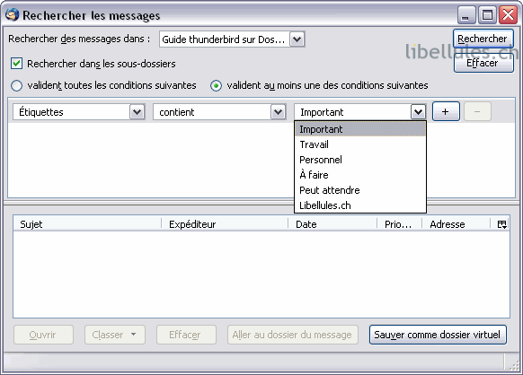Click the Thunderbird icon in title bar
The height and width of the screenshot is (375, 523).
click(12, 15)
